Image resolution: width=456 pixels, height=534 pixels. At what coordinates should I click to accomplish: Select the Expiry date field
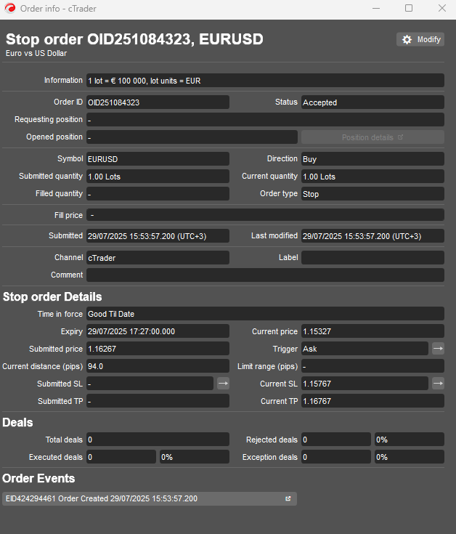(158, 331)
